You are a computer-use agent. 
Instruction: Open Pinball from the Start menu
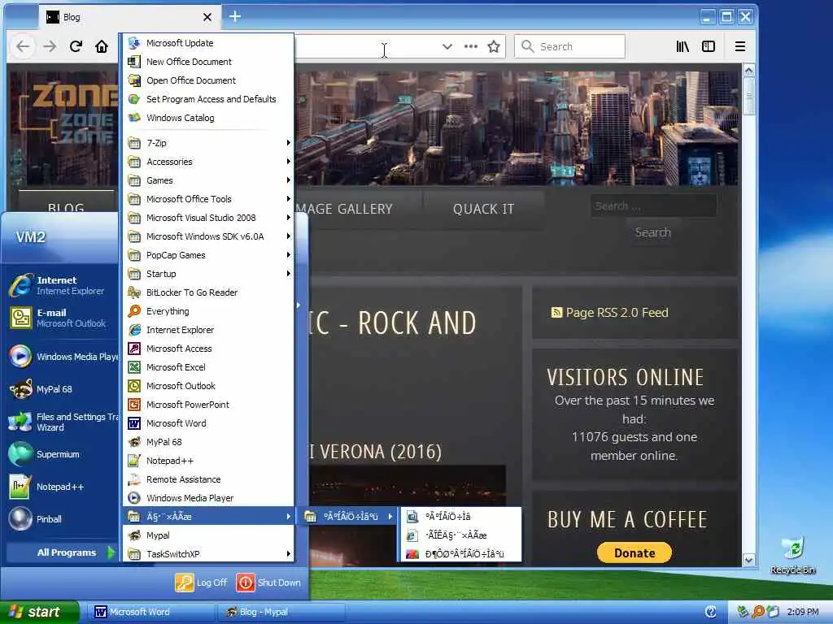tap(62, 519)
